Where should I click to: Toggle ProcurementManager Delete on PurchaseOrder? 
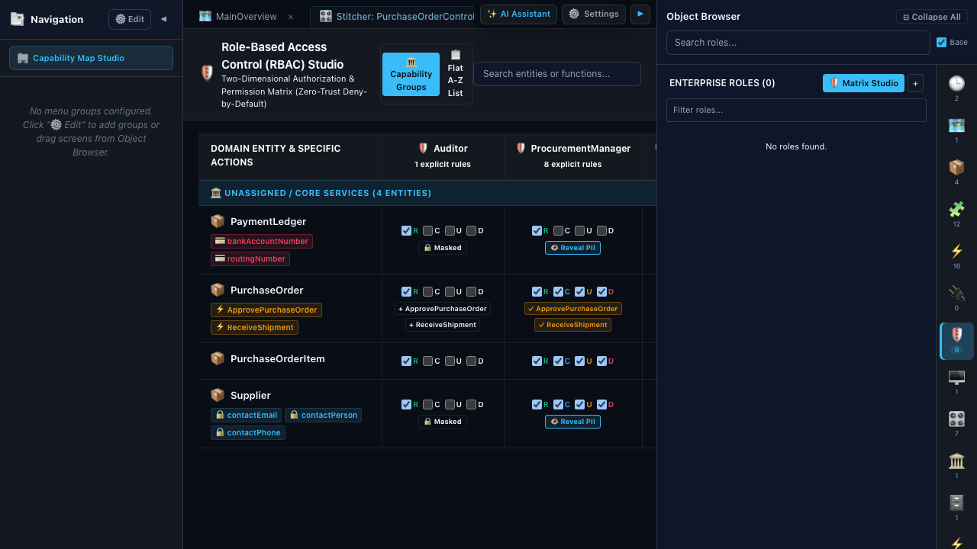(601, 291)
